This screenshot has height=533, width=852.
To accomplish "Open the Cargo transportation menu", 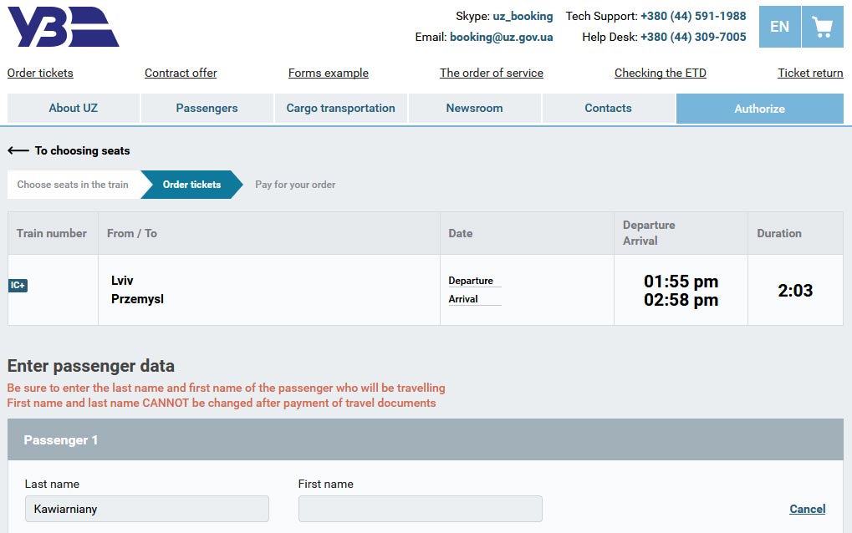I will (x=340, y=108).
